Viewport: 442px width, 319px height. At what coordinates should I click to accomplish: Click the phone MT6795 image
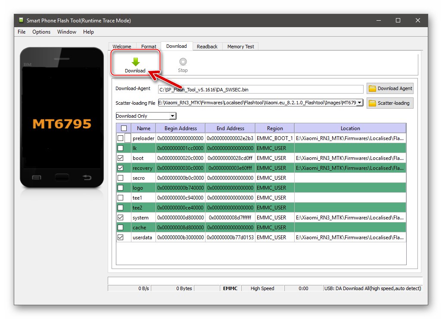pyautogui.click(x=62, y=117)
